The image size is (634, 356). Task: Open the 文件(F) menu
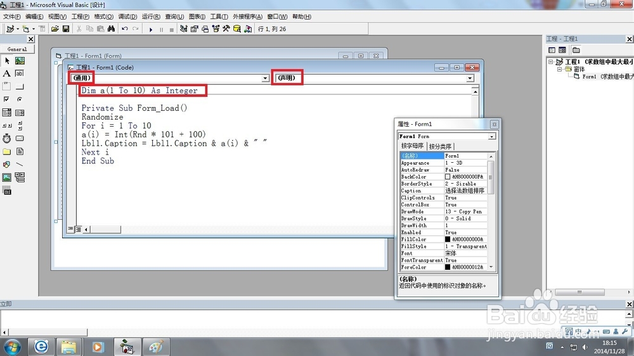[11, 16]
